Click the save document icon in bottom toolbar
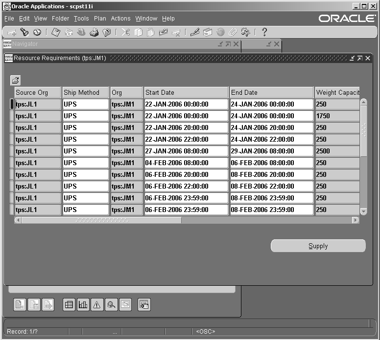Screen dimensions: 380x340 click(34, 305)
